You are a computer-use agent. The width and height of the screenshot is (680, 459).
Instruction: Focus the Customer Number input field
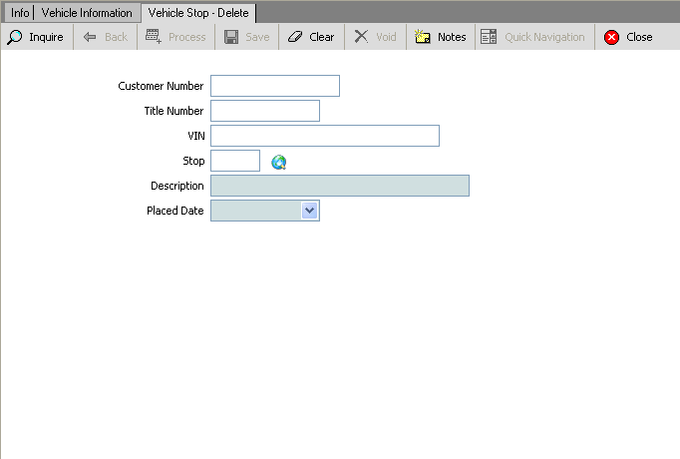[275, 86]
